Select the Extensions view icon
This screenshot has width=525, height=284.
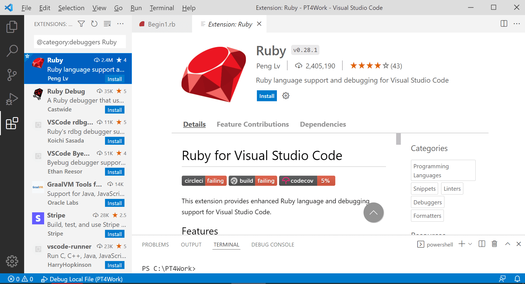(x=12, y=123)
